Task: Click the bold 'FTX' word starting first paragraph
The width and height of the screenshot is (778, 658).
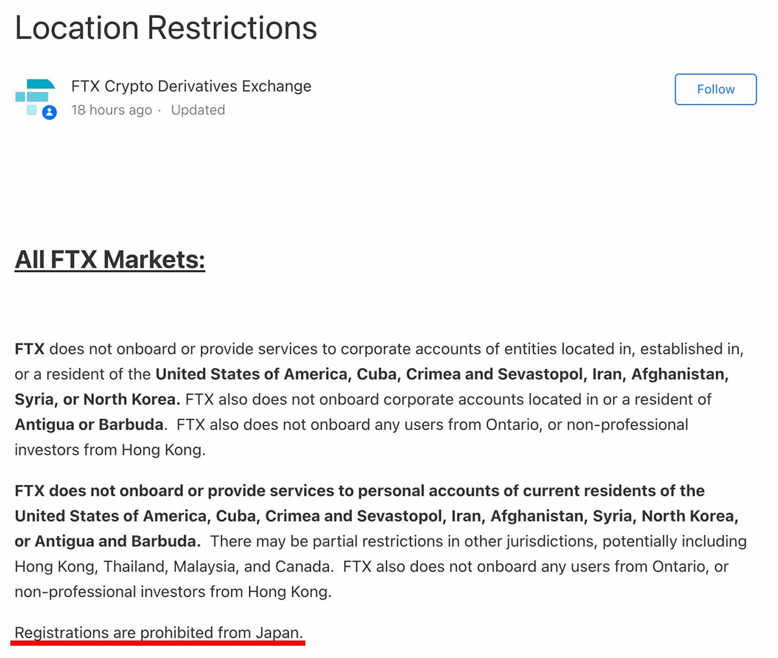Action: pyautogui.click(x=29, y=349)
